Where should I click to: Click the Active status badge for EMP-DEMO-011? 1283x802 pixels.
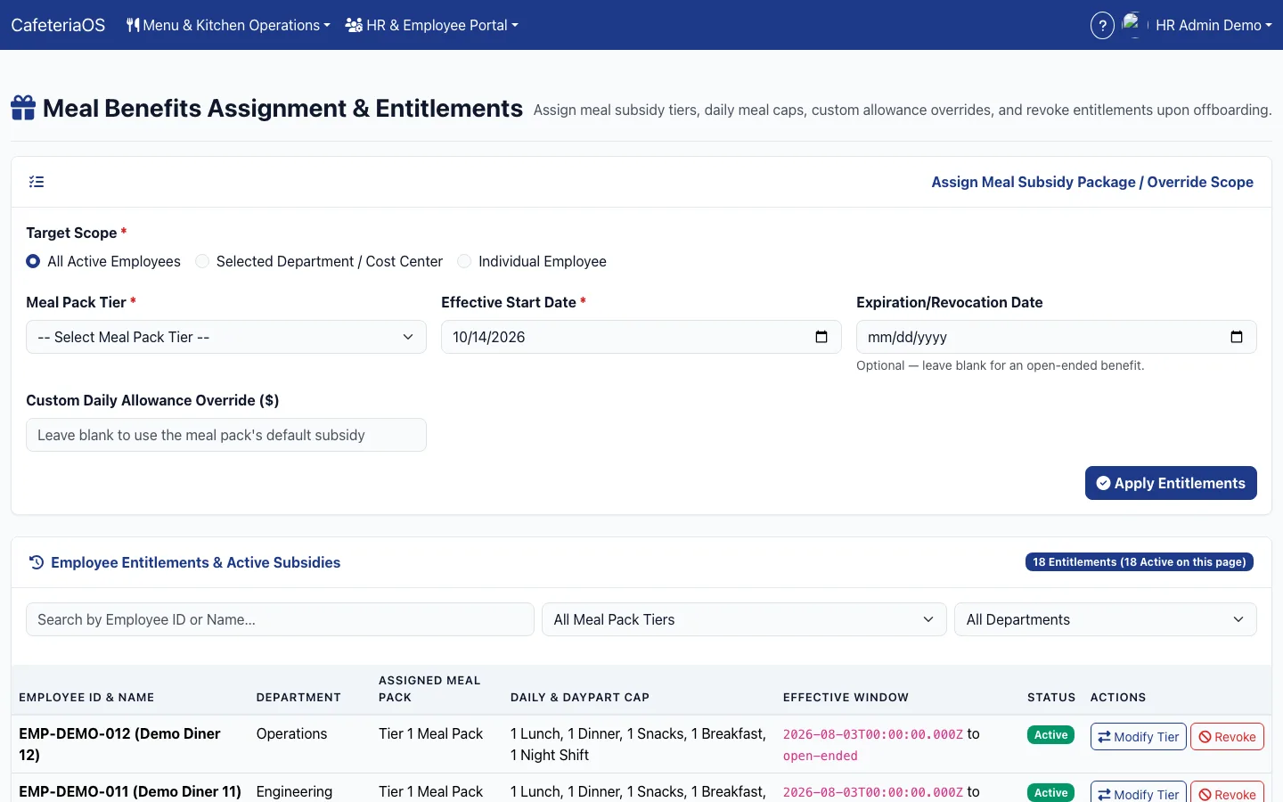tap(1051, 793)
